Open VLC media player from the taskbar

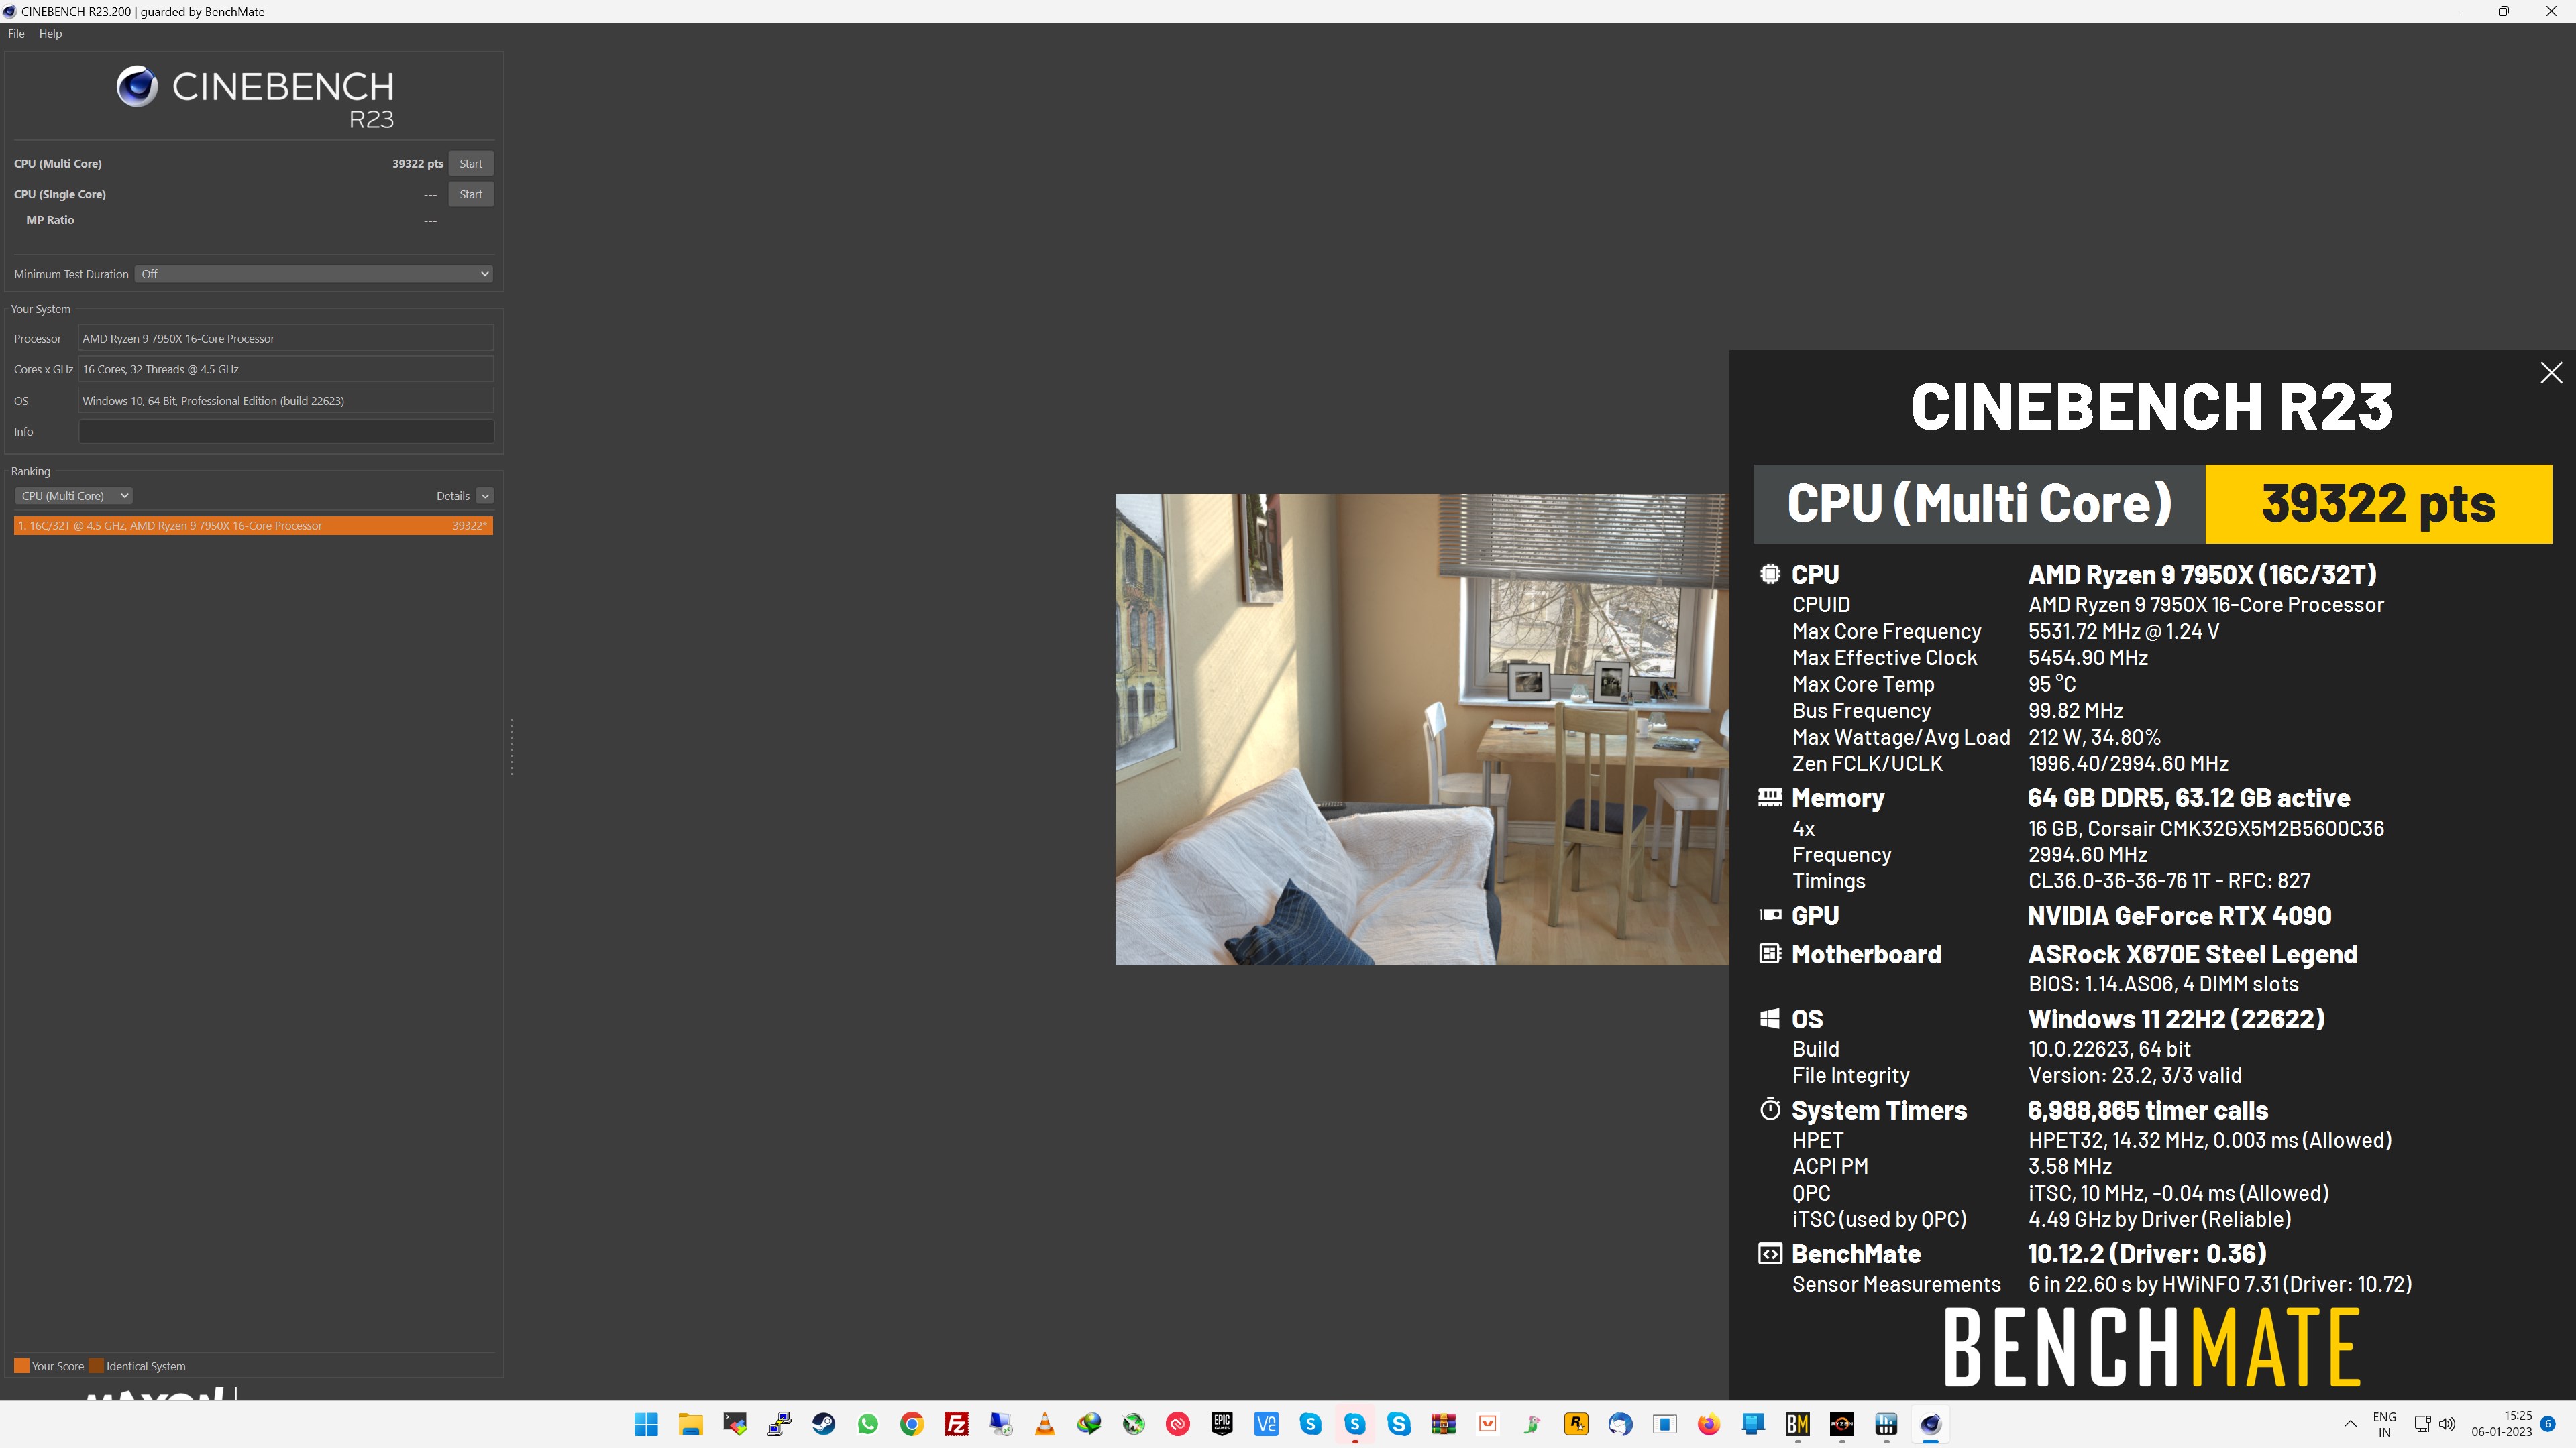coord(1045,1424)
